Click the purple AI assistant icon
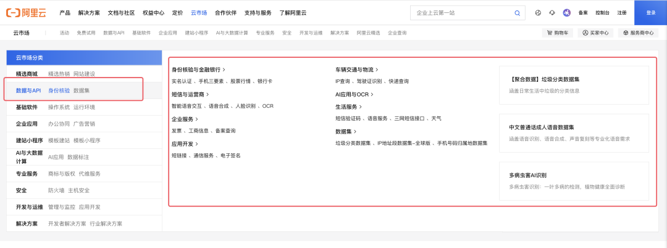 pyautogui.click(x=566, y=13)
